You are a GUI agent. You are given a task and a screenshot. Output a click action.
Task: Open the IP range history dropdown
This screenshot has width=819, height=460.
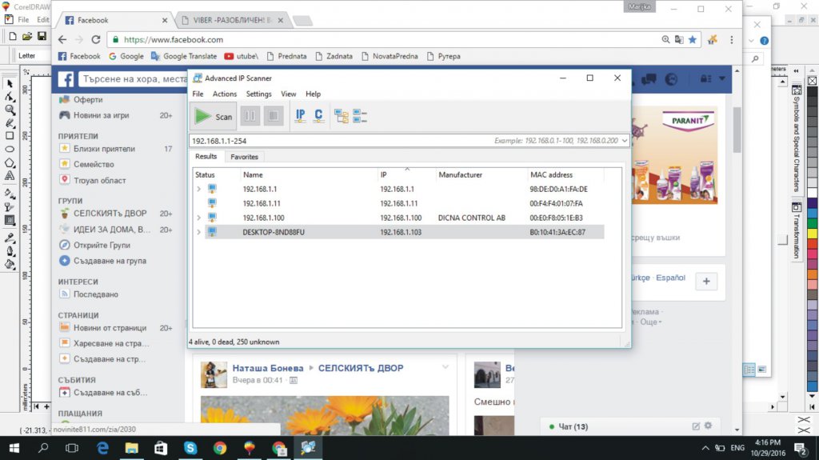click(x=624, y=141)
